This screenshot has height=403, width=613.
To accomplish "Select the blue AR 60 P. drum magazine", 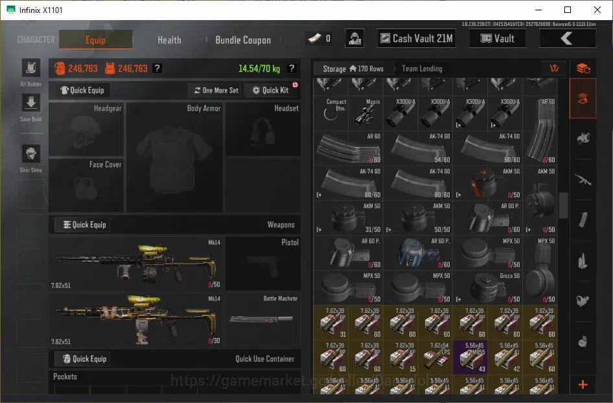I will pyautogui.click(x=417, y=253).
